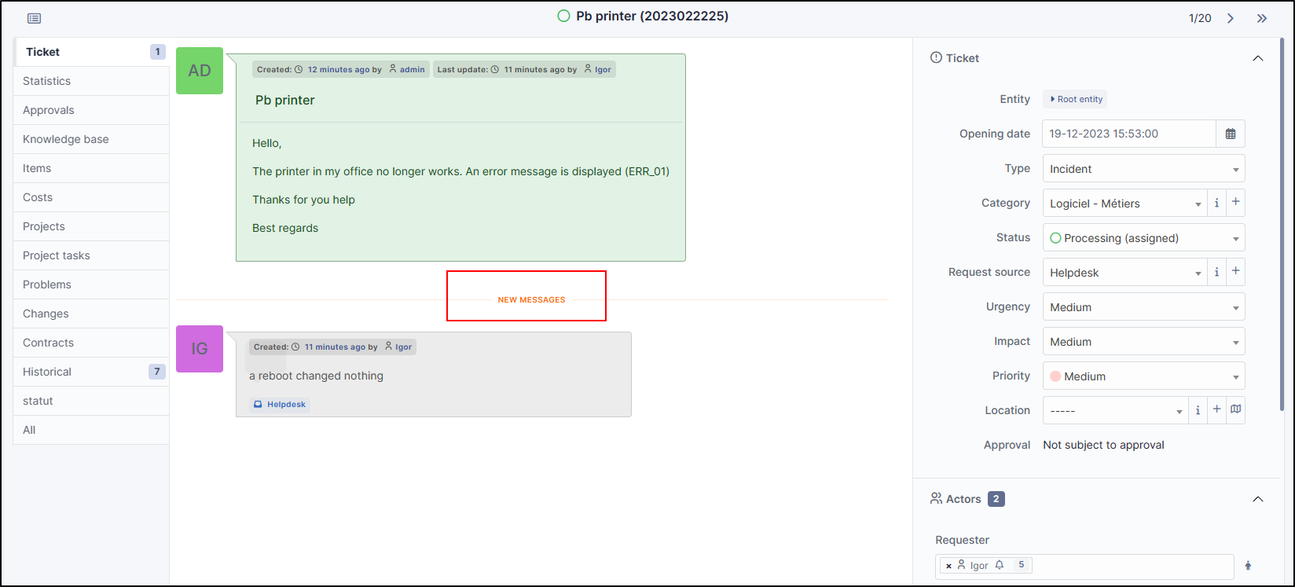Open the calendar picker for Opening date
The width and height of the screenshot is (1295, 587).
pos(1231,134)
